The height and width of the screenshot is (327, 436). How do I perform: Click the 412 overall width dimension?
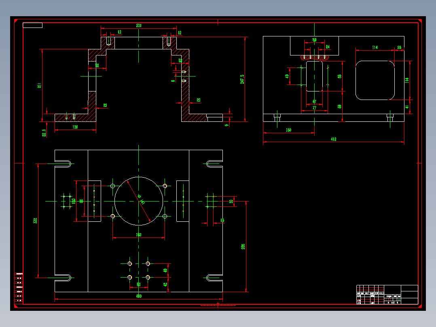pyautogui.click(x=334, y=139)
